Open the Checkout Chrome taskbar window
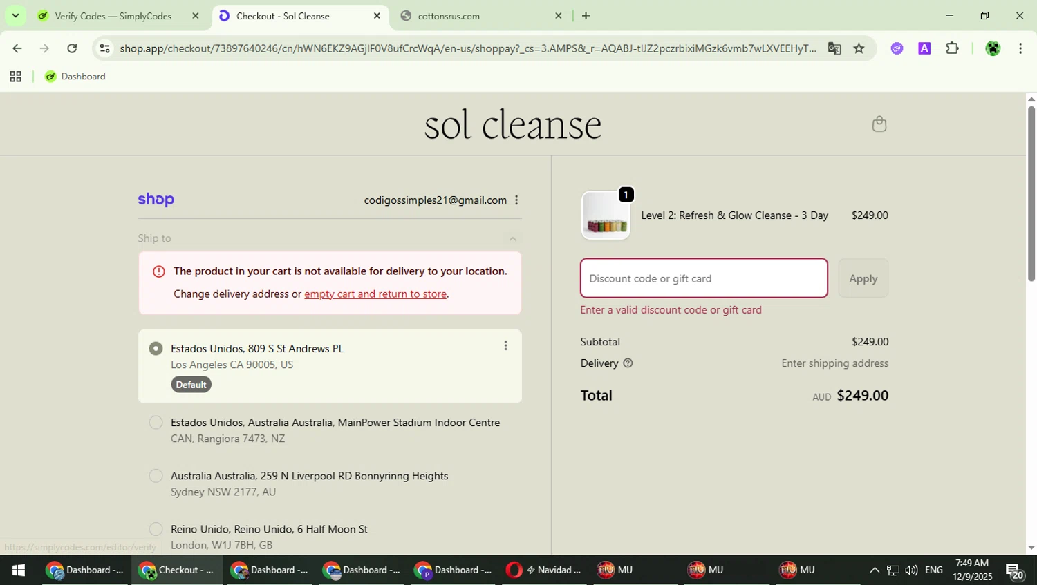Screen dimensions: 1037x585 [177, 570]
